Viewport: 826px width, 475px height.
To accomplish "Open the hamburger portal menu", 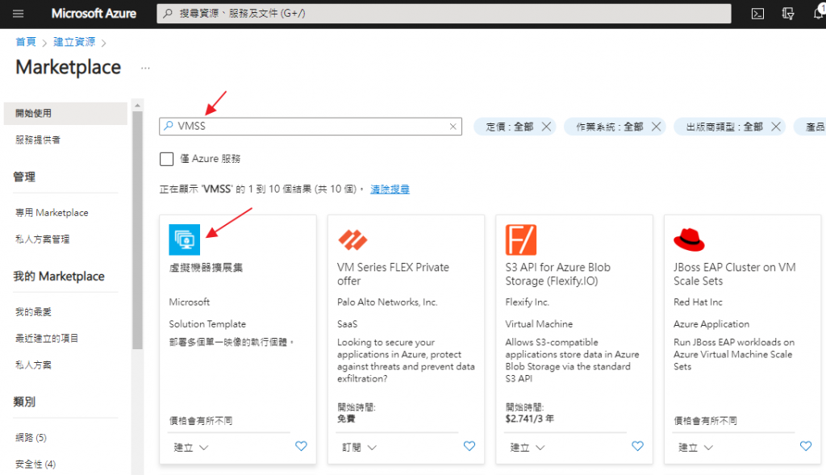I will coord(18,14).
